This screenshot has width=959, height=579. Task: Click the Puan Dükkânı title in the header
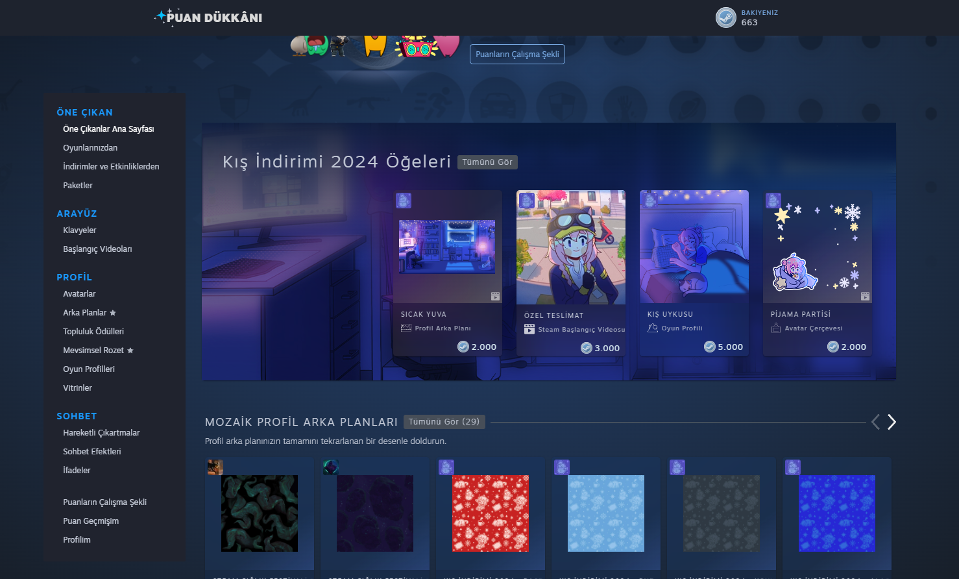[x=215, y=18]
